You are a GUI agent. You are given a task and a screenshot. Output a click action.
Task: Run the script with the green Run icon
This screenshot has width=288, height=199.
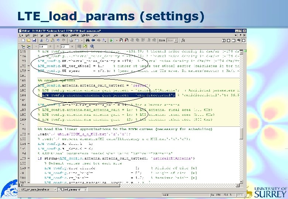112,41
